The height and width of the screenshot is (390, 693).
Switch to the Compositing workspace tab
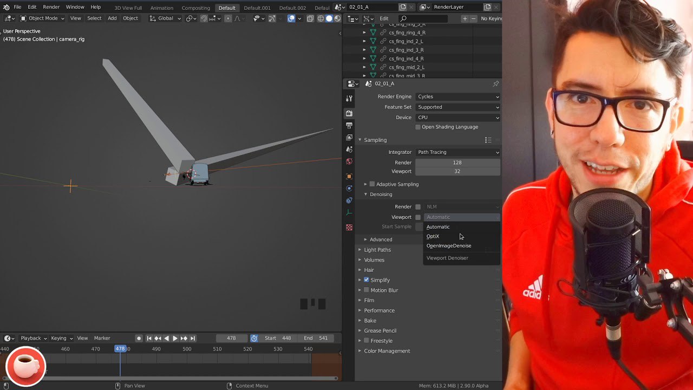click(x=195, y=8)
